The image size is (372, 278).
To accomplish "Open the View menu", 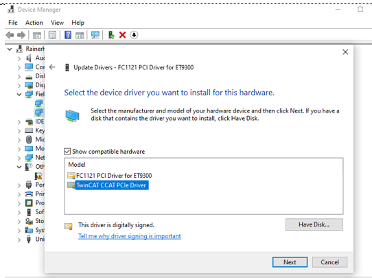I will (57, 23).
